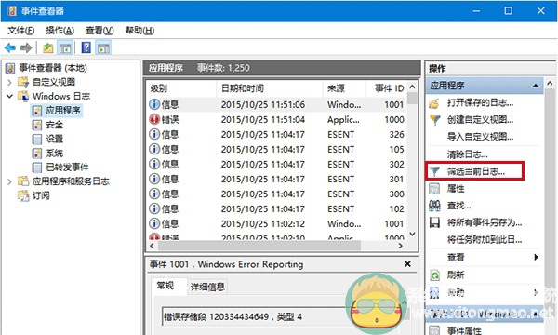Toggle the show/hide action pane icon
Image resolution: width=558 pixels, height=335 pixels.
point(103,47)
